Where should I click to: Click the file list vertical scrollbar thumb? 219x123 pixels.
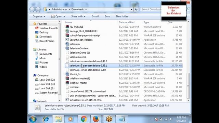(x=188, y=85)
